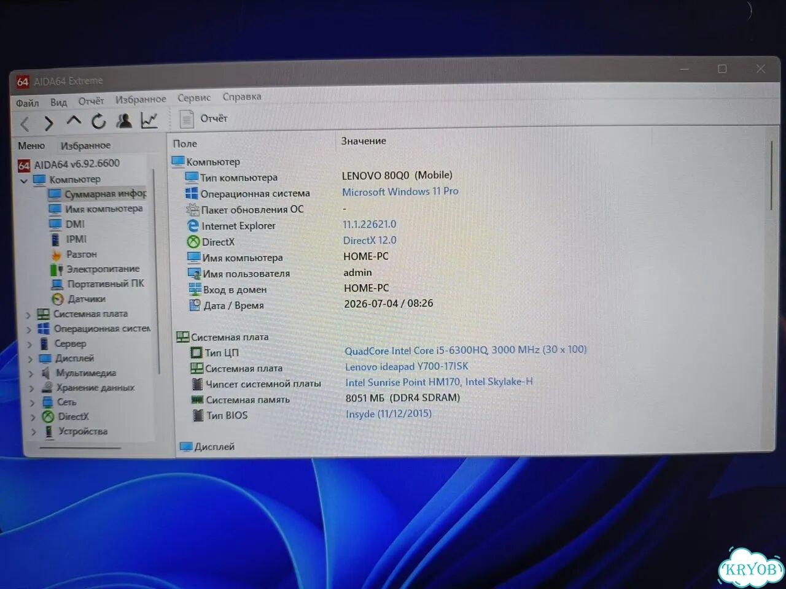Image resolution: width=786 pixels, height=589 pixels.
Task: Click the Xbox DirectX icon in the sidebar tree
Action: [x=48, y=417]
